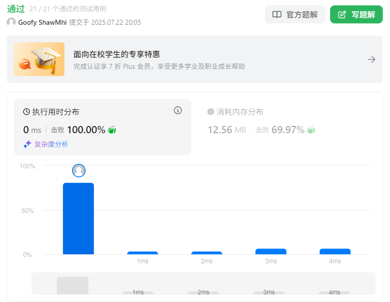This screenshot has height=302, width=390.
Task: Open 复杂度分析 complexity analysis
Action: coord(51,144)
